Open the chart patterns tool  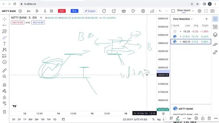pyautogui.click(x=4, y=50)
